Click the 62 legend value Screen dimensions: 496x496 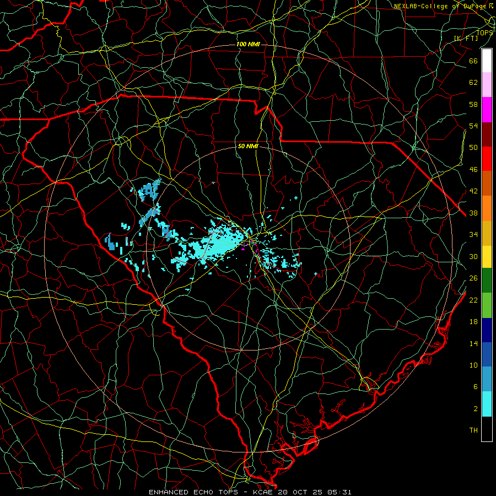pyautogui.click(x=473, y=83)
